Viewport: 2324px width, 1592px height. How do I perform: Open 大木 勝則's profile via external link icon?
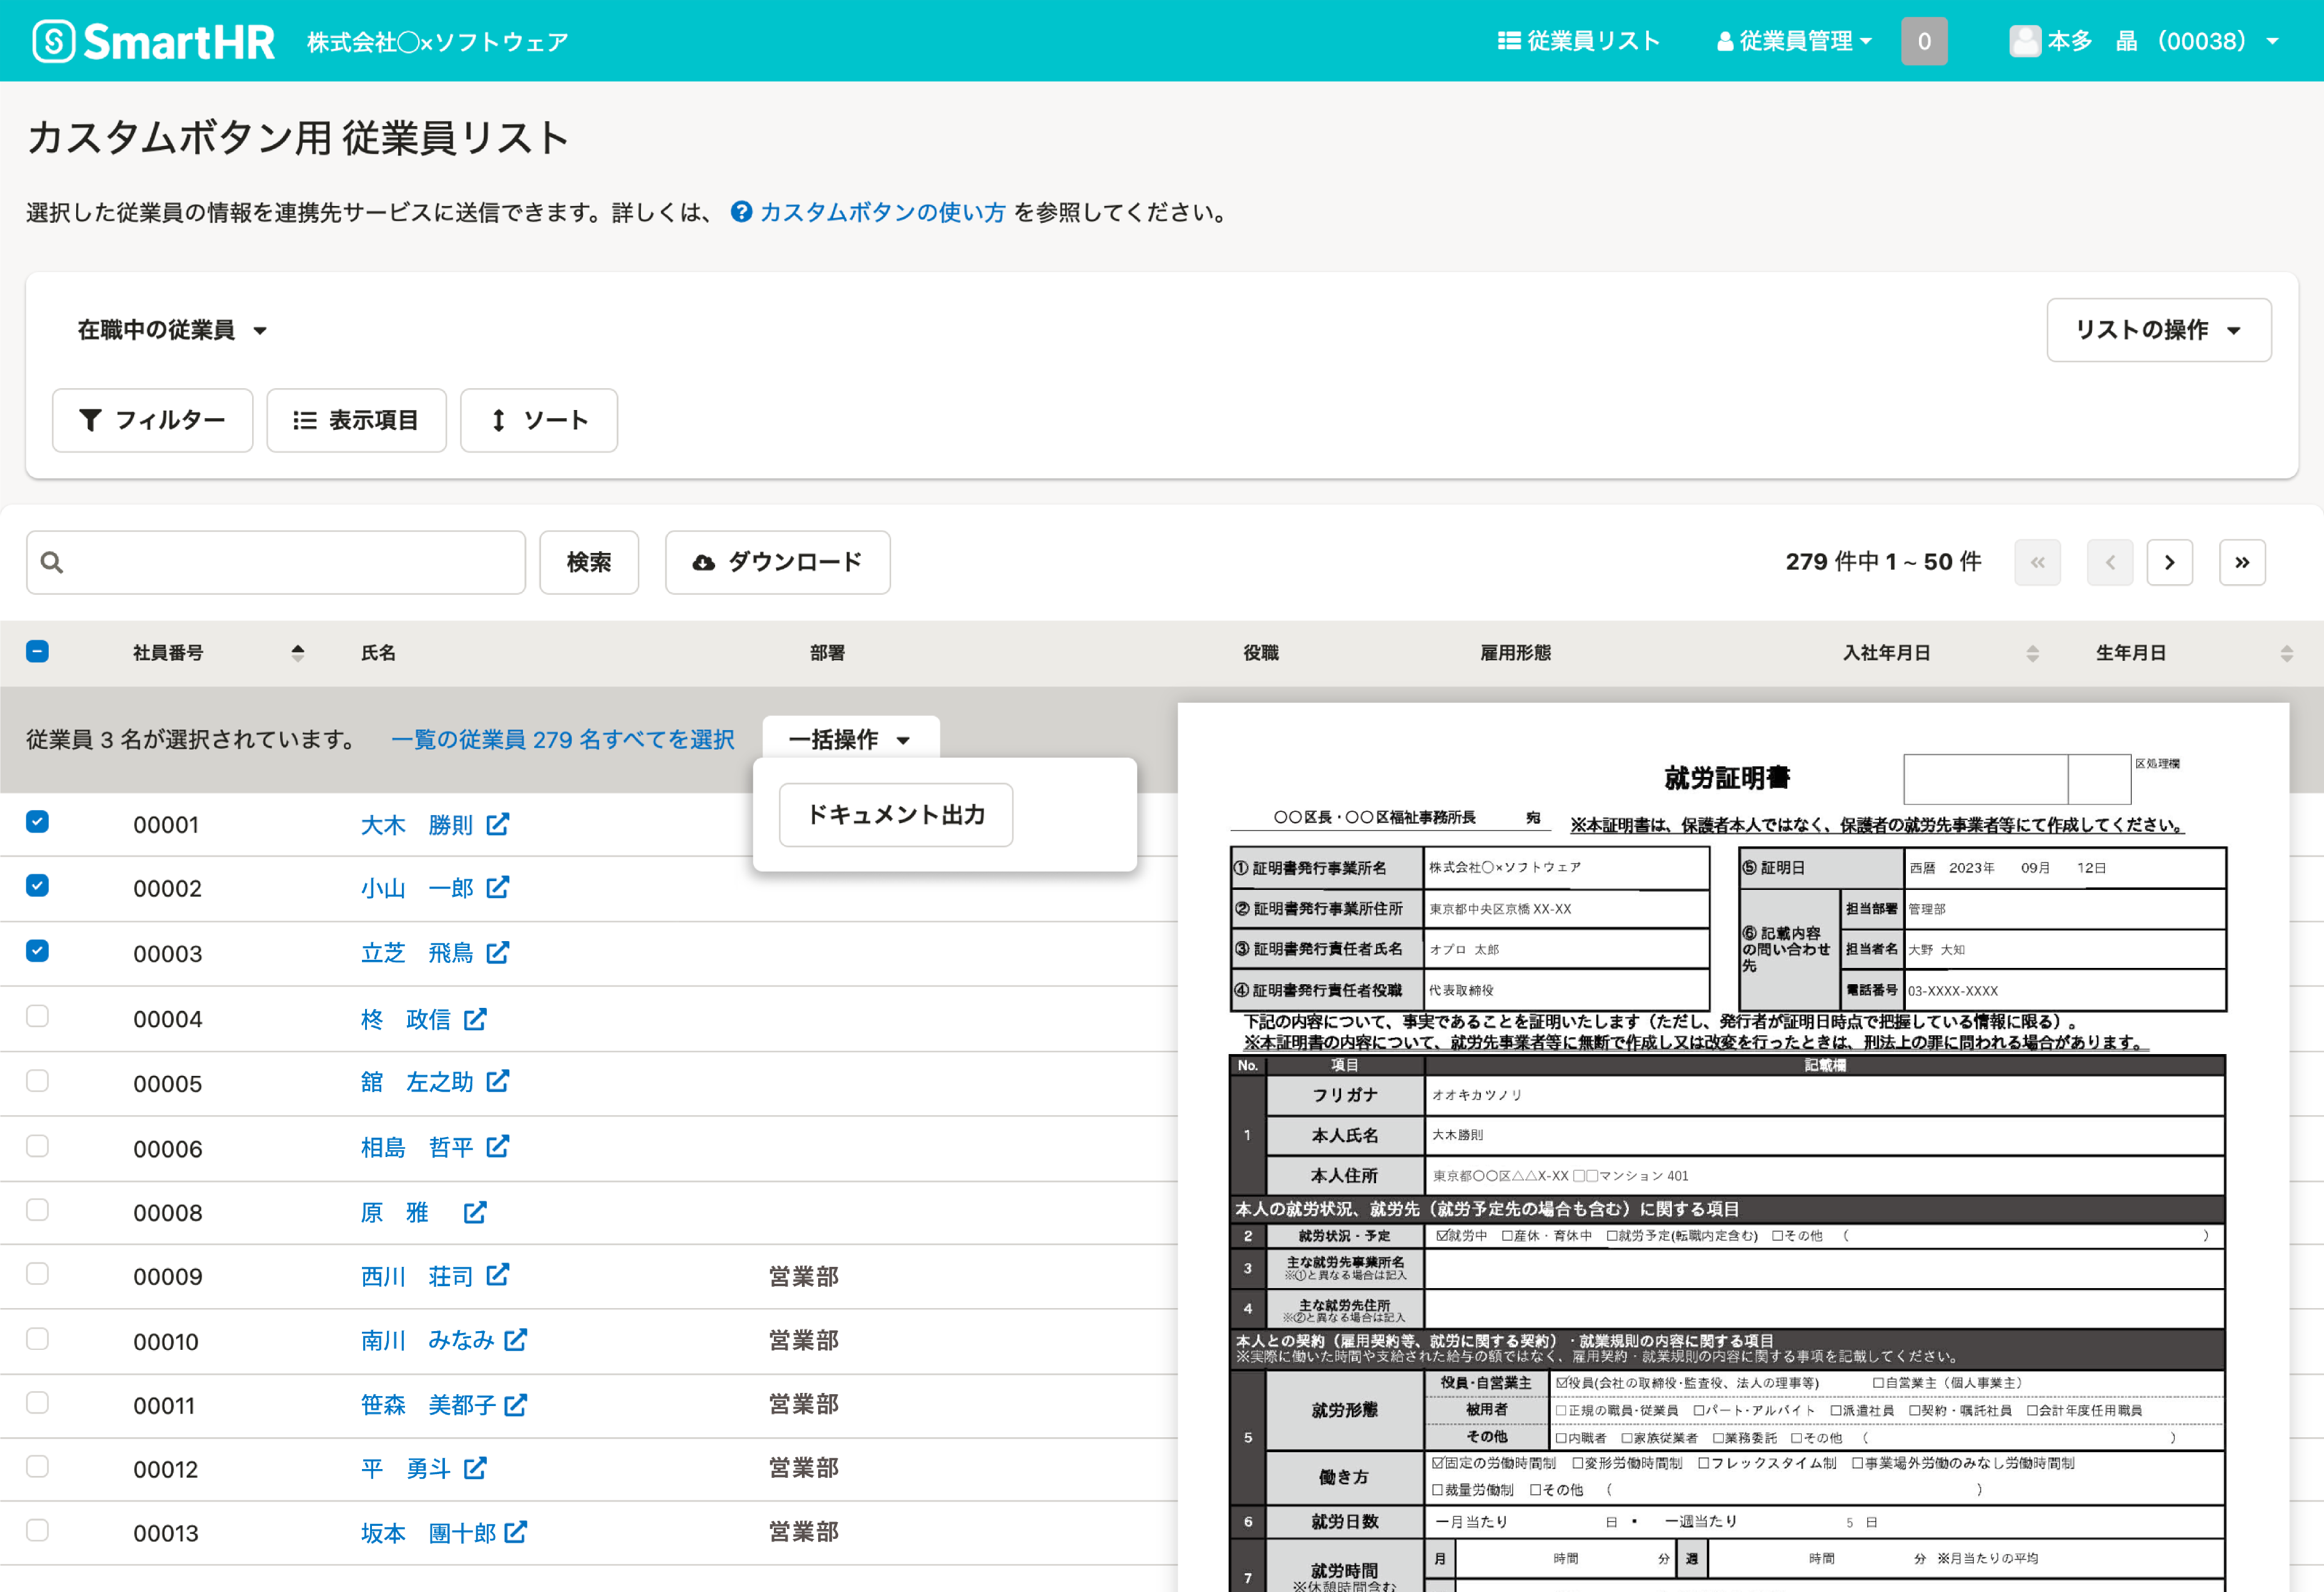coord(498,824)
